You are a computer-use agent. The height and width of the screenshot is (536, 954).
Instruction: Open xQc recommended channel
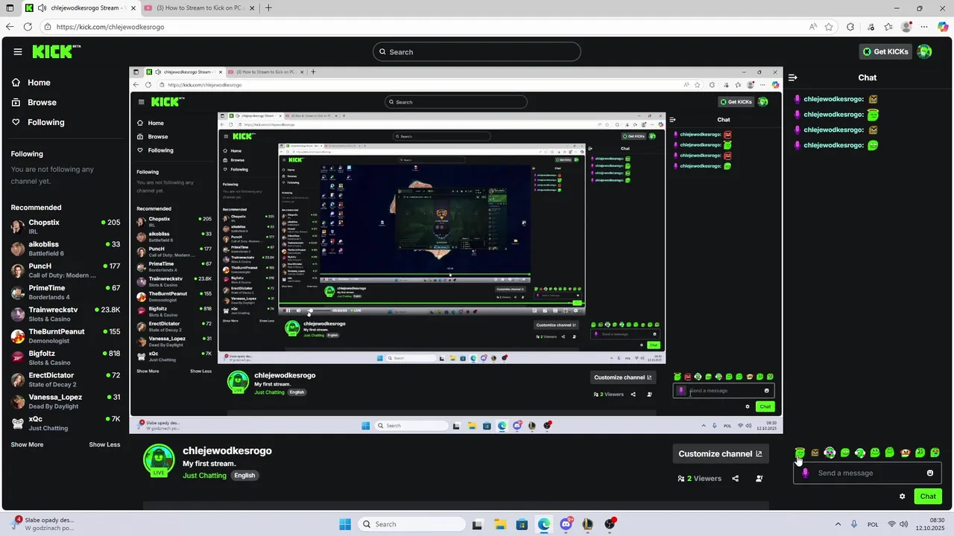(x=66, y=423)
